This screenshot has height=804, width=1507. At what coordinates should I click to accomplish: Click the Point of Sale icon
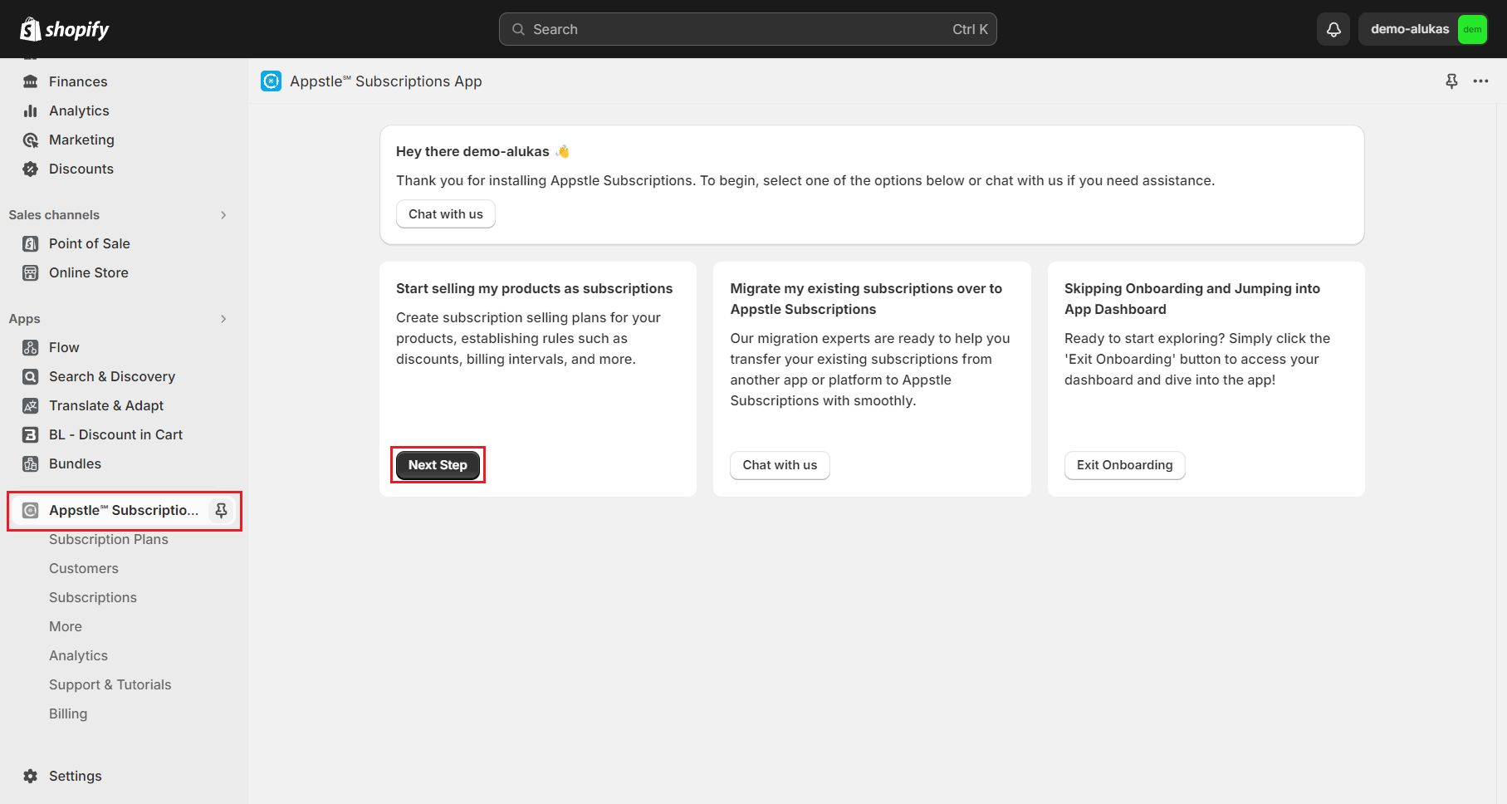point(31,243)
